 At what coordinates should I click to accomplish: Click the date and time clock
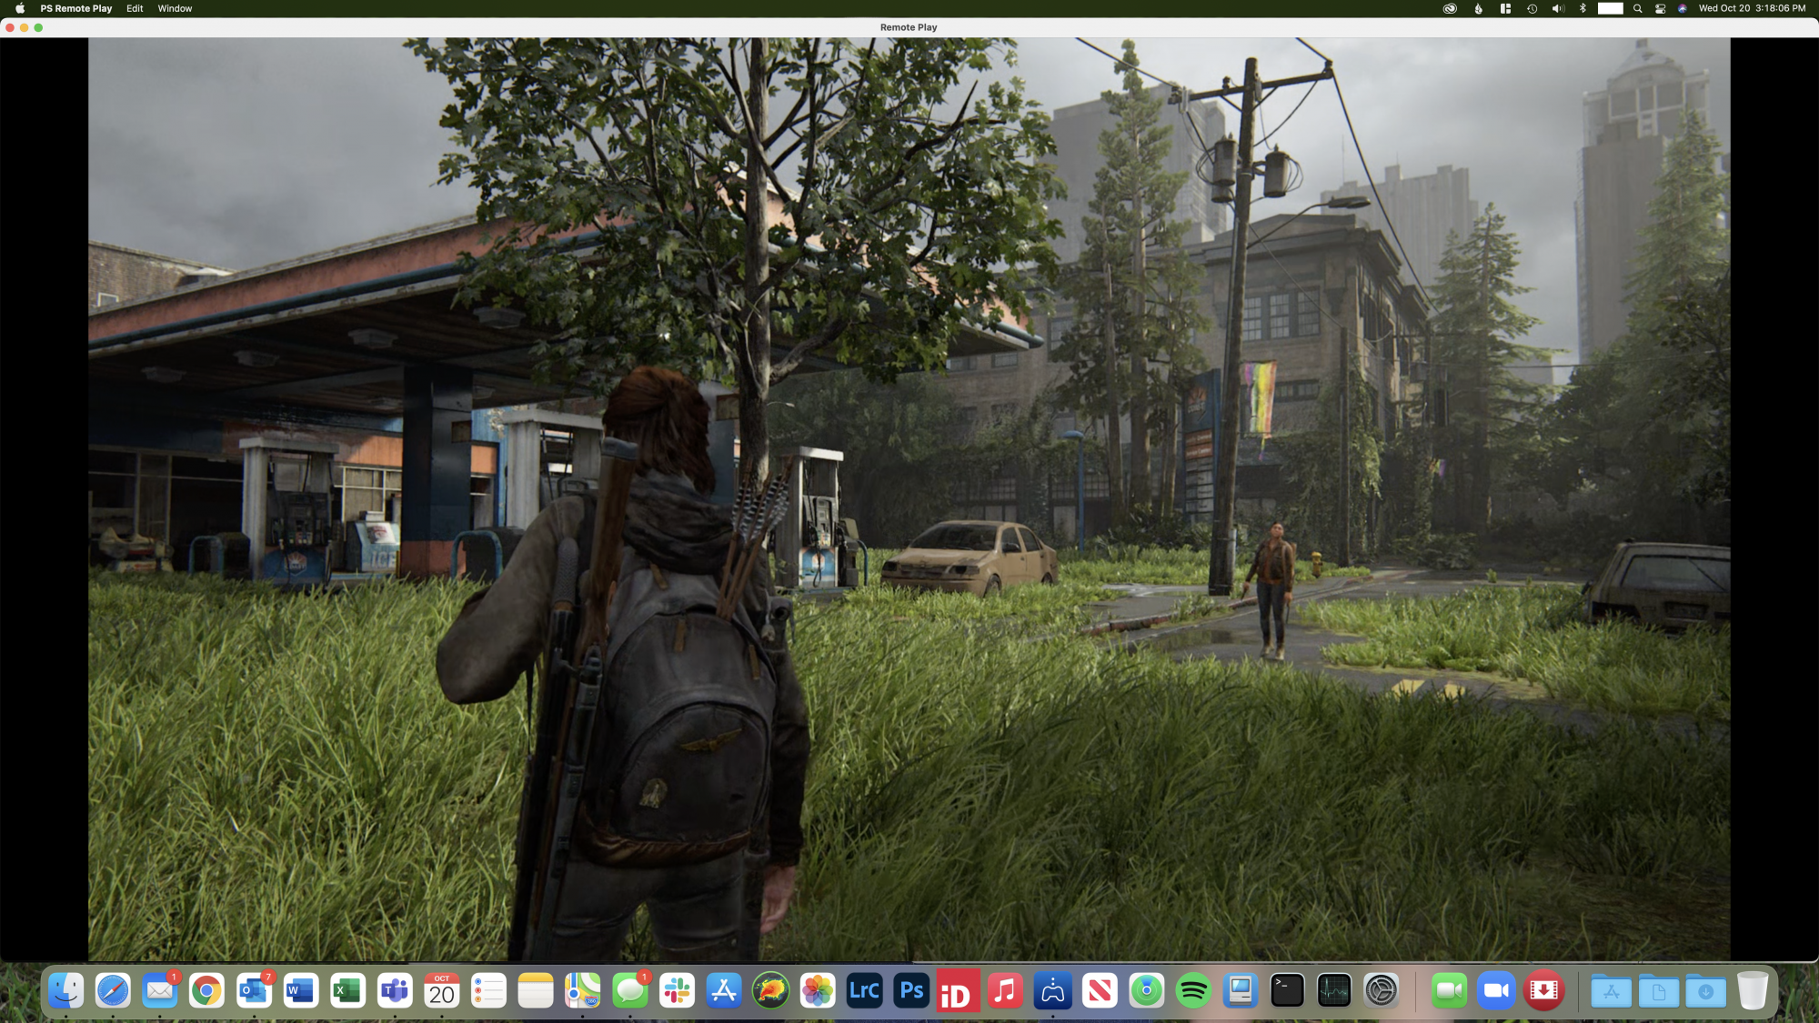pos(1752,8)
